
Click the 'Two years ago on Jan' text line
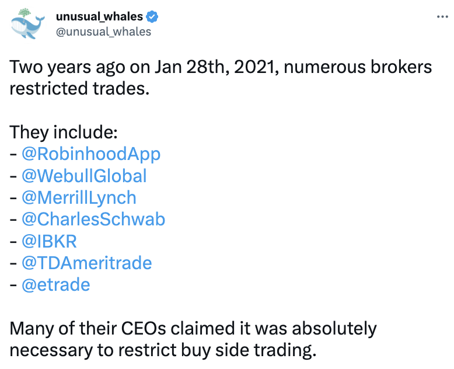(x=221, y=68)
